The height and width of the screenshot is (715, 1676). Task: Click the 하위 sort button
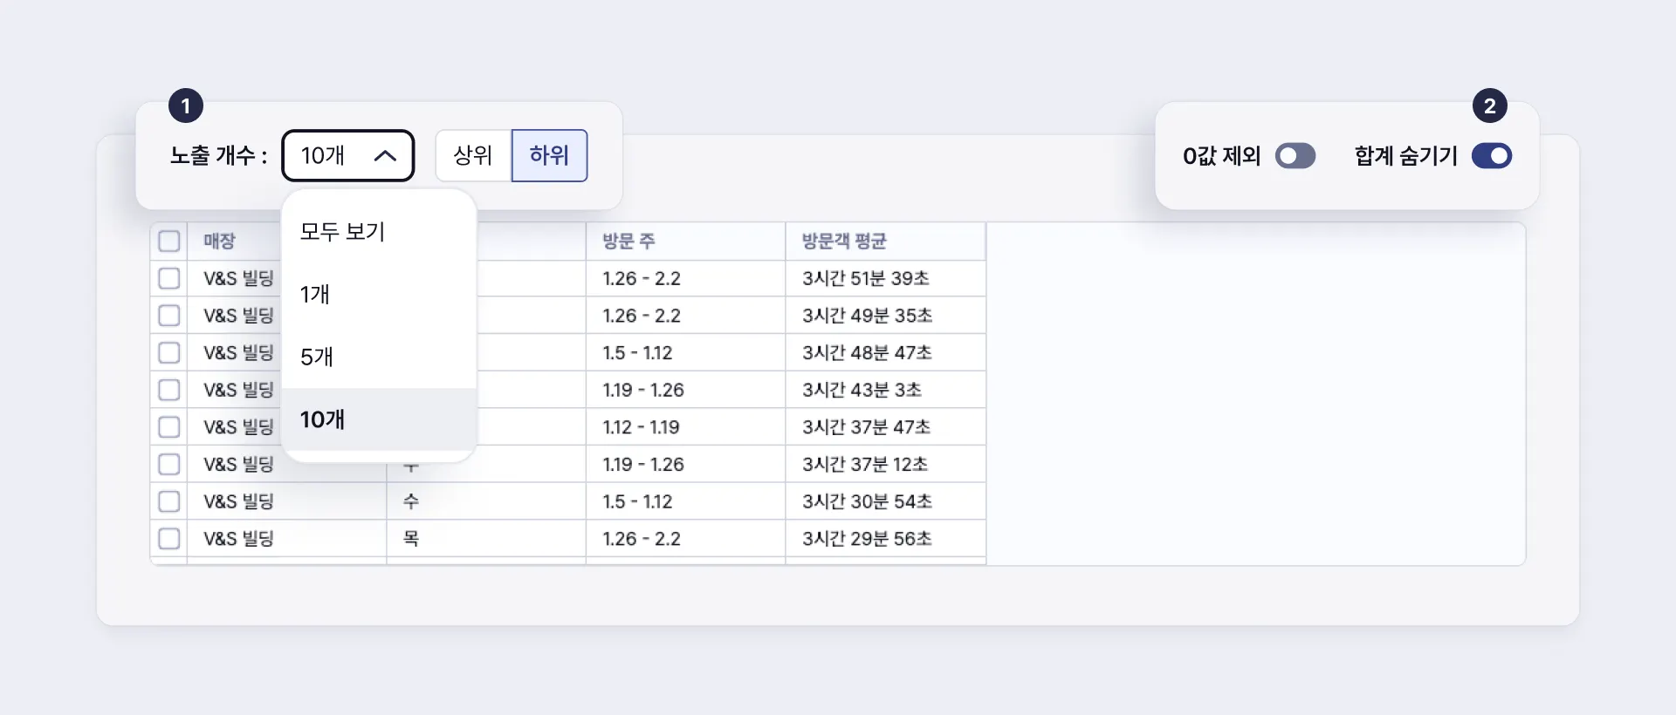pos(549,156)
